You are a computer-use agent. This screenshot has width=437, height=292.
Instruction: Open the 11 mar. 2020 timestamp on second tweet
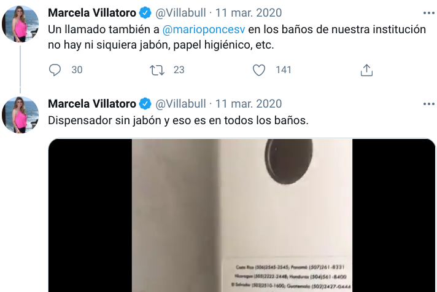[x=249, y=104]
